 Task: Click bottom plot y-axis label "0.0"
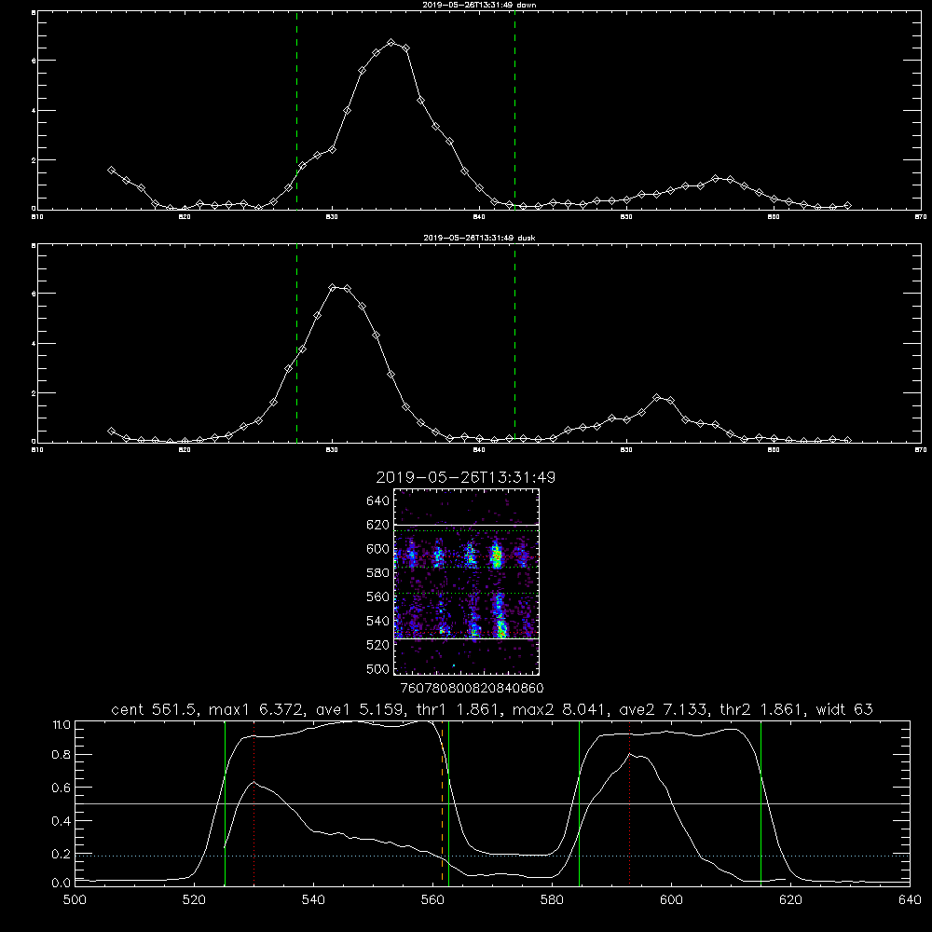pos(62,883)
